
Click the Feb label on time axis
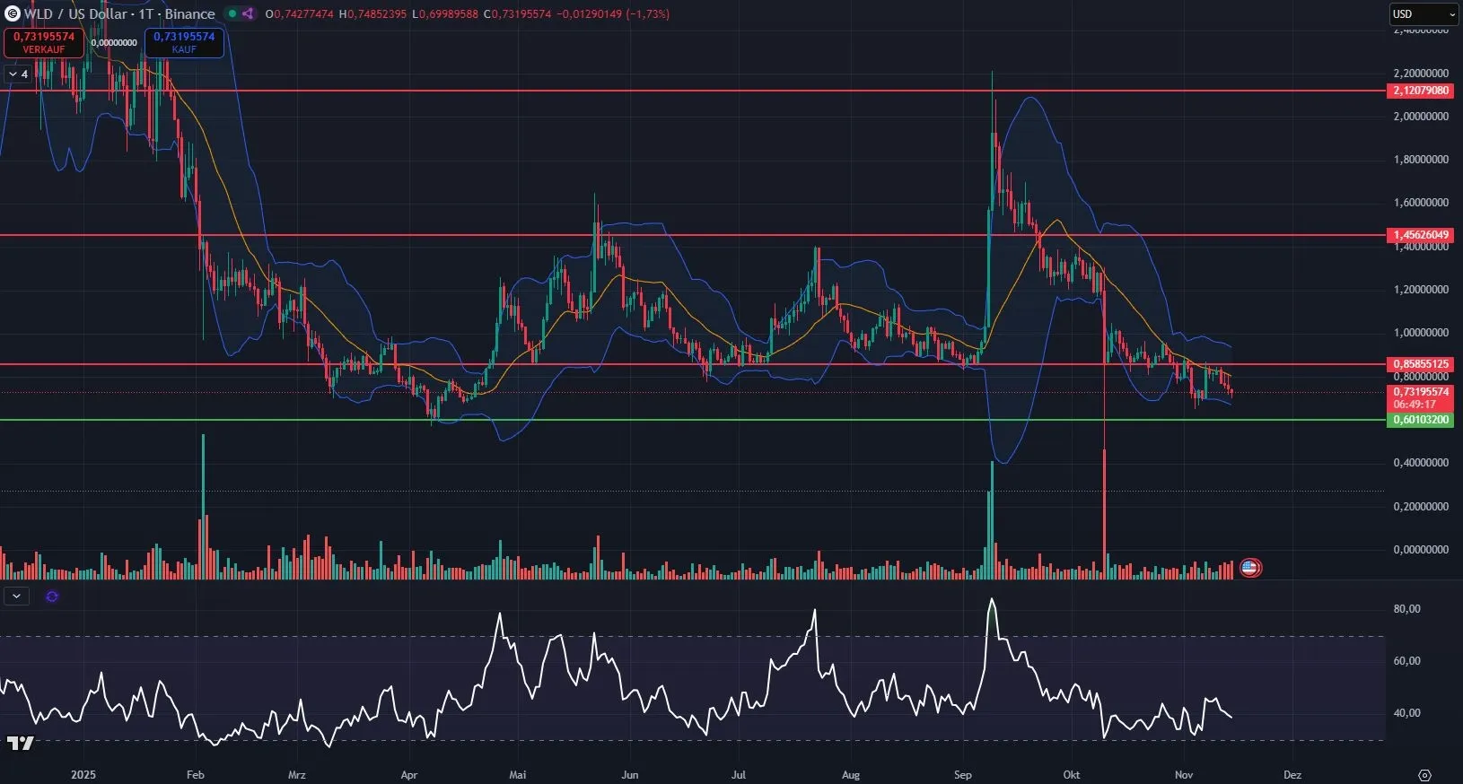point(195,774)
